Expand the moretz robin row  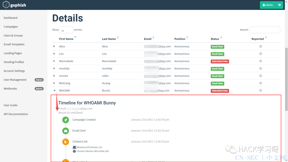[54, 76]
